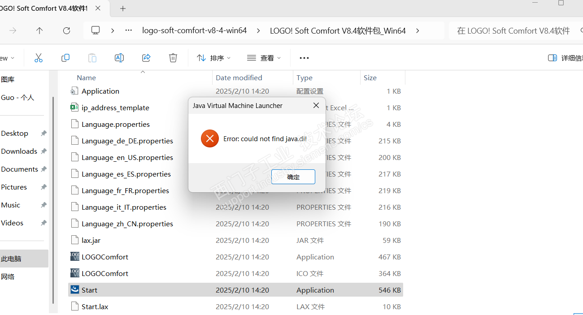This screenshot has height=315, width=583.
Task: Click the Name column header
Action: click(x=86, y=78)
